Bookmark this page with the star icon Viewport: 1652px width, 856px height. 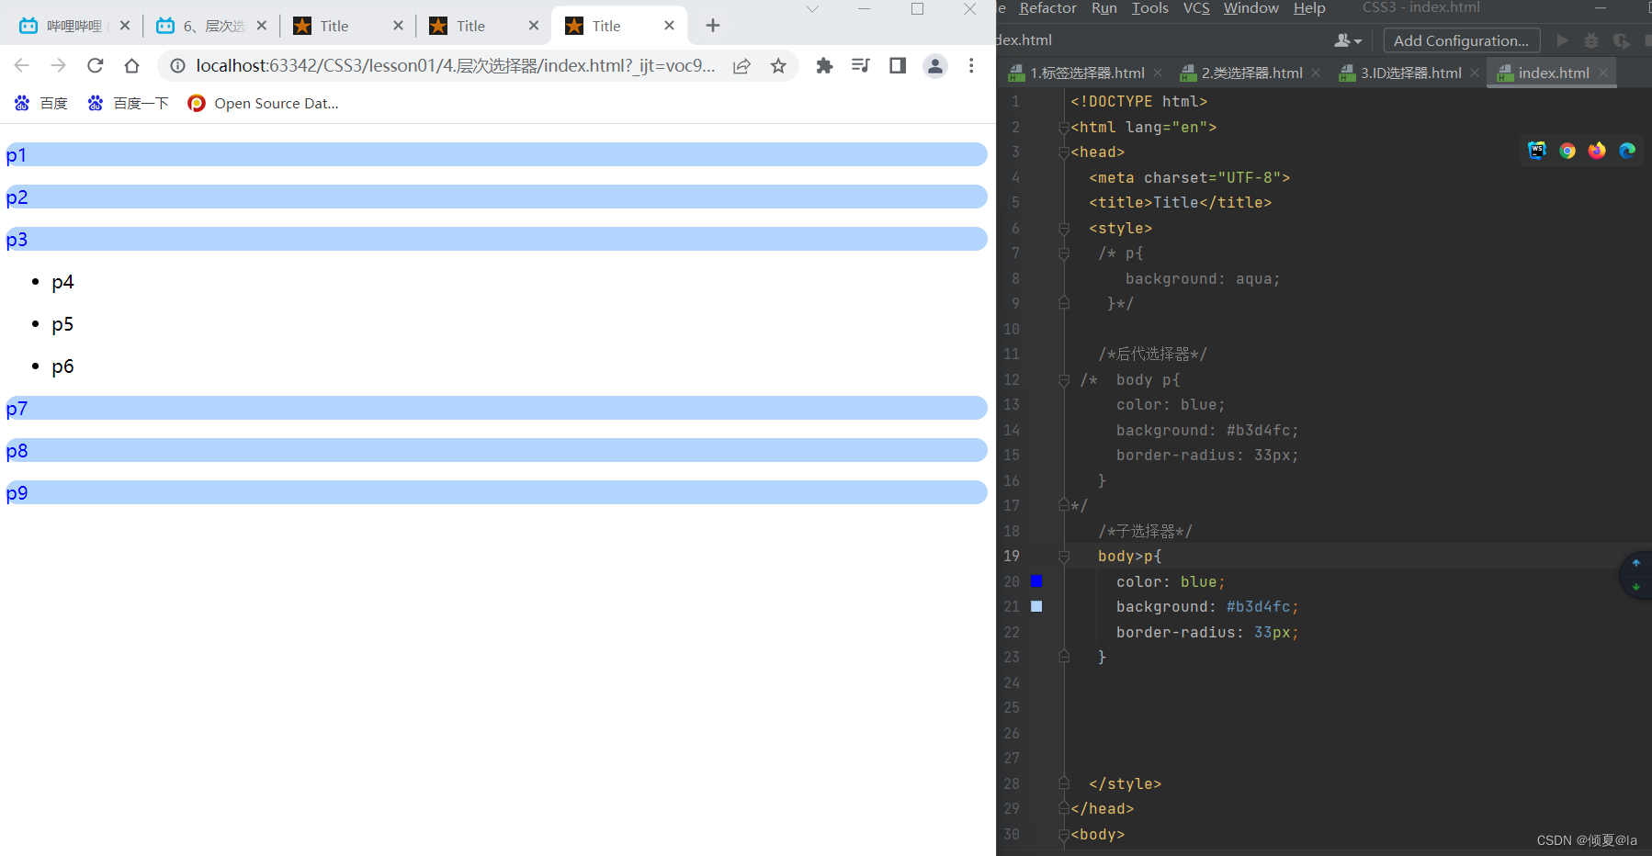click(778, 65)
